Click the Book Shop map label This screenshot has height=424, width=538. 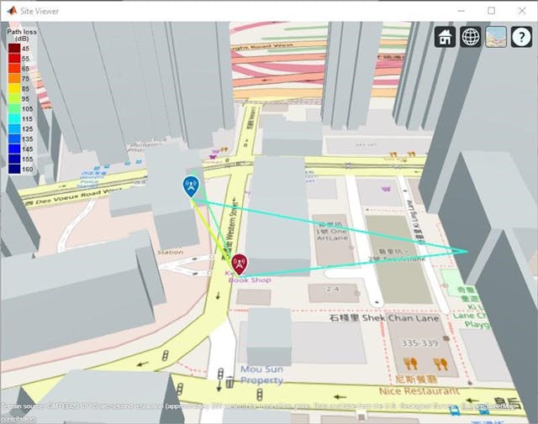click(251, 280)
